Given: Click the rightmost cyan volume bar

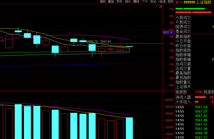Looking at the screenshot, I should [129, 128].
